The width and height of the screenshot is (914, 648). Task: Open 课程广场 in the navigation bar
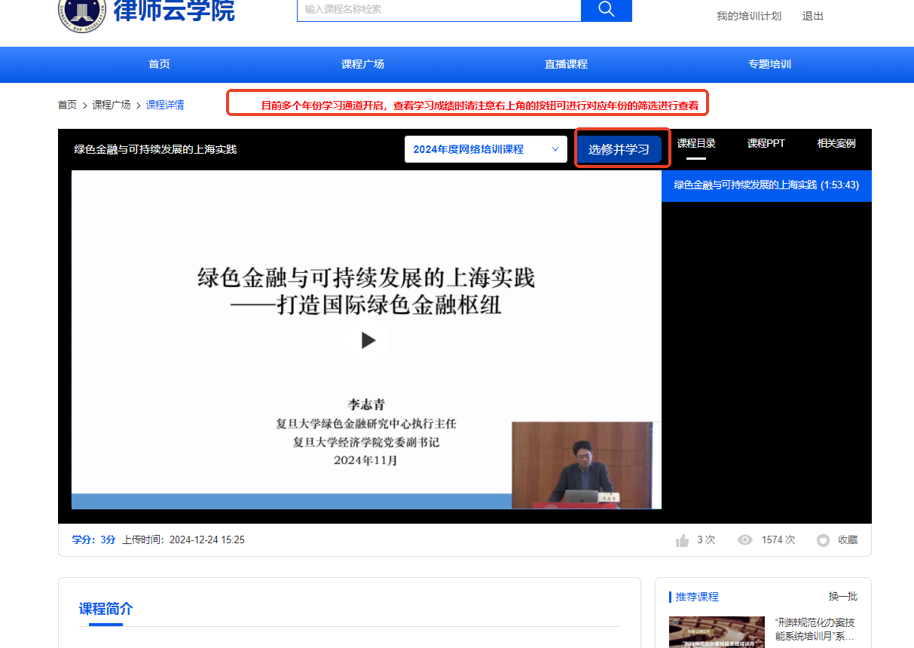pos(362,65)
